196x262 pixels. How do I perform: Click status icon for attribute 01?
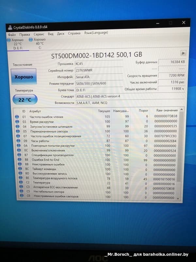click(17, 117)
